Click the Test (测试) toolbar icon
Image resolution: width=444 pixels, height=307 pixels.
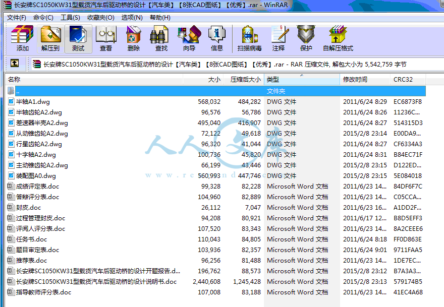pos(78,38)
